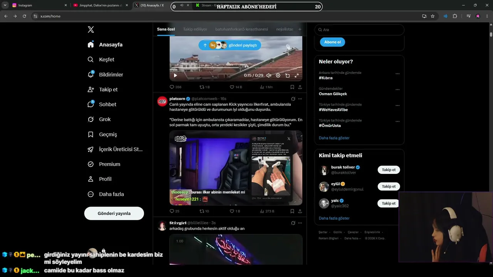
Task: Open options for #ÖmürUsta trend
Action: pos(397,122)
